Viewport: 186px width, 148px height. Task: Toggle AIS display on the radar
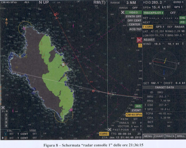coord(138,106)
